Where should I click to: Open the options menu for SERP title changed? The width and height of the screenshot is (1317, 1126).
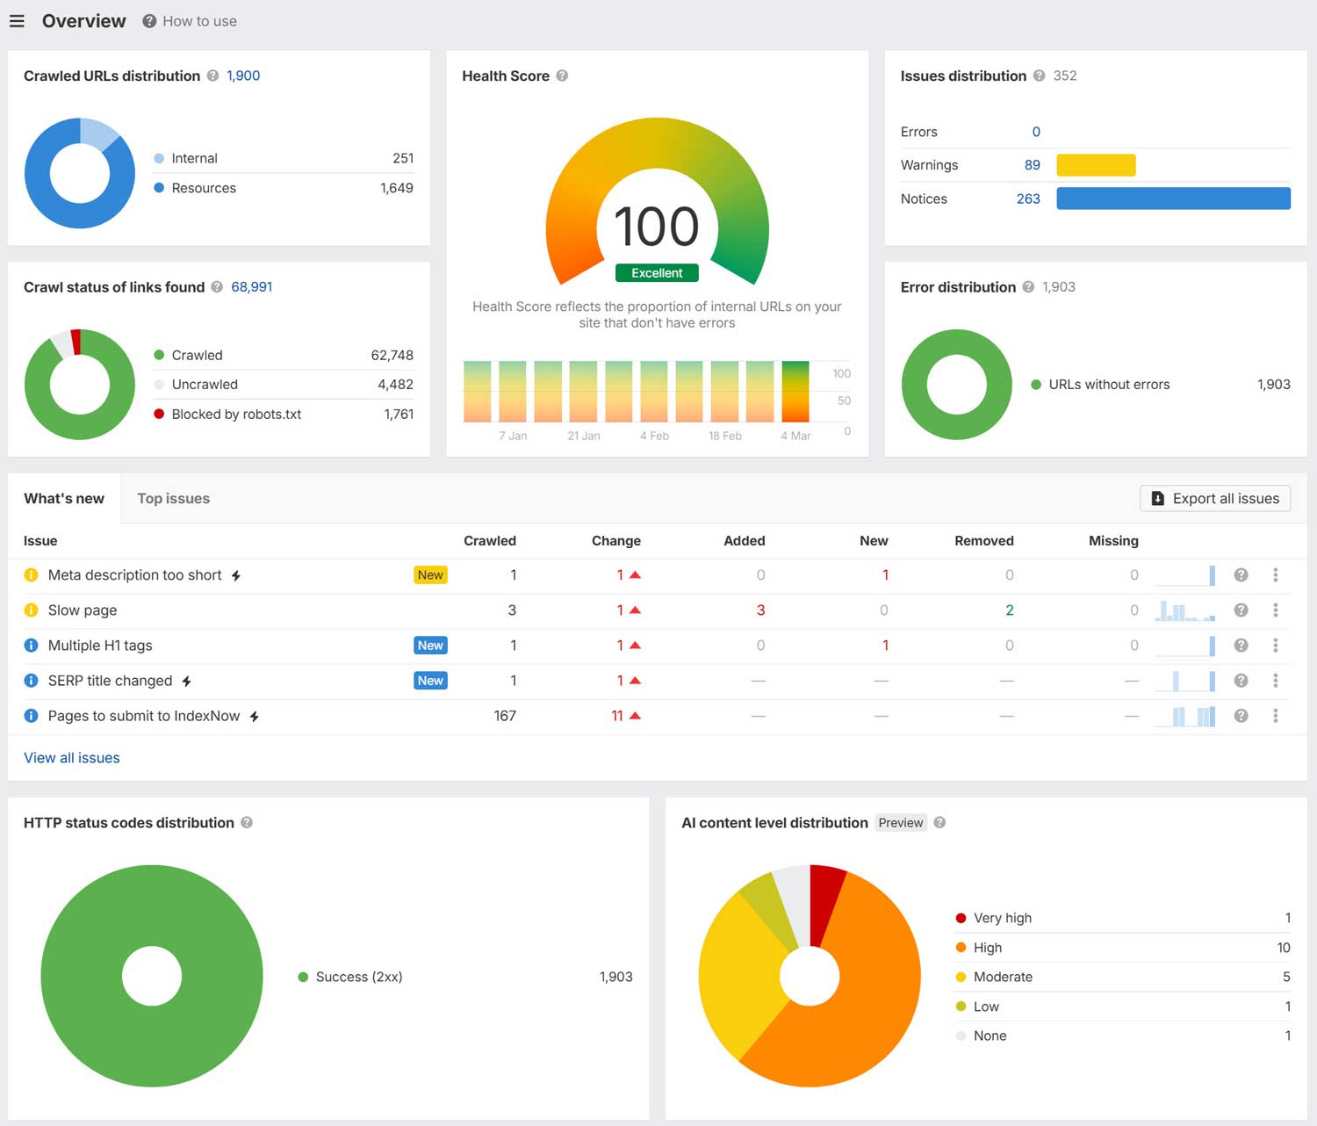1276,681
